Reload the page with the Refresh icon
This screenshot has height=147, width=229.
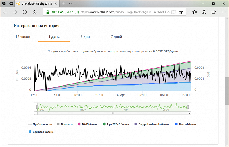coord(25,12)
